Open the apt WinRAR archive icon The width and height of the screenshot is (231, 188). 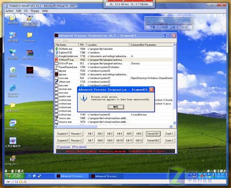coord(30,53)
